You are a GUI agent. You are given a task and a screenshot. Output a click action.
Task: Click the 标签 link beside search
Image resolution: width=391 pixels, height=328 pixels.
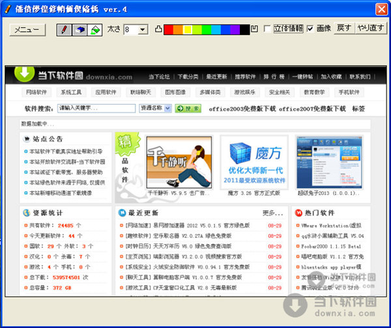tap(358, 109)
